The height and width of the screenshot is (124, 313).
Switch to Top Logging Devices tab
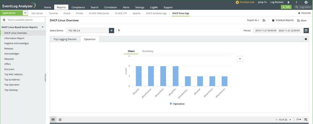[x=65, y=39]
